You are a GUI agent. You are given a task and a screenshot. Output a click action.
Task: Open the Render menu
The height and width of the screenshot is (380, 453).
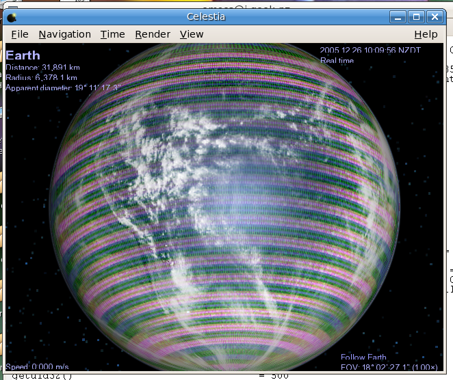[x=153, y=34]
